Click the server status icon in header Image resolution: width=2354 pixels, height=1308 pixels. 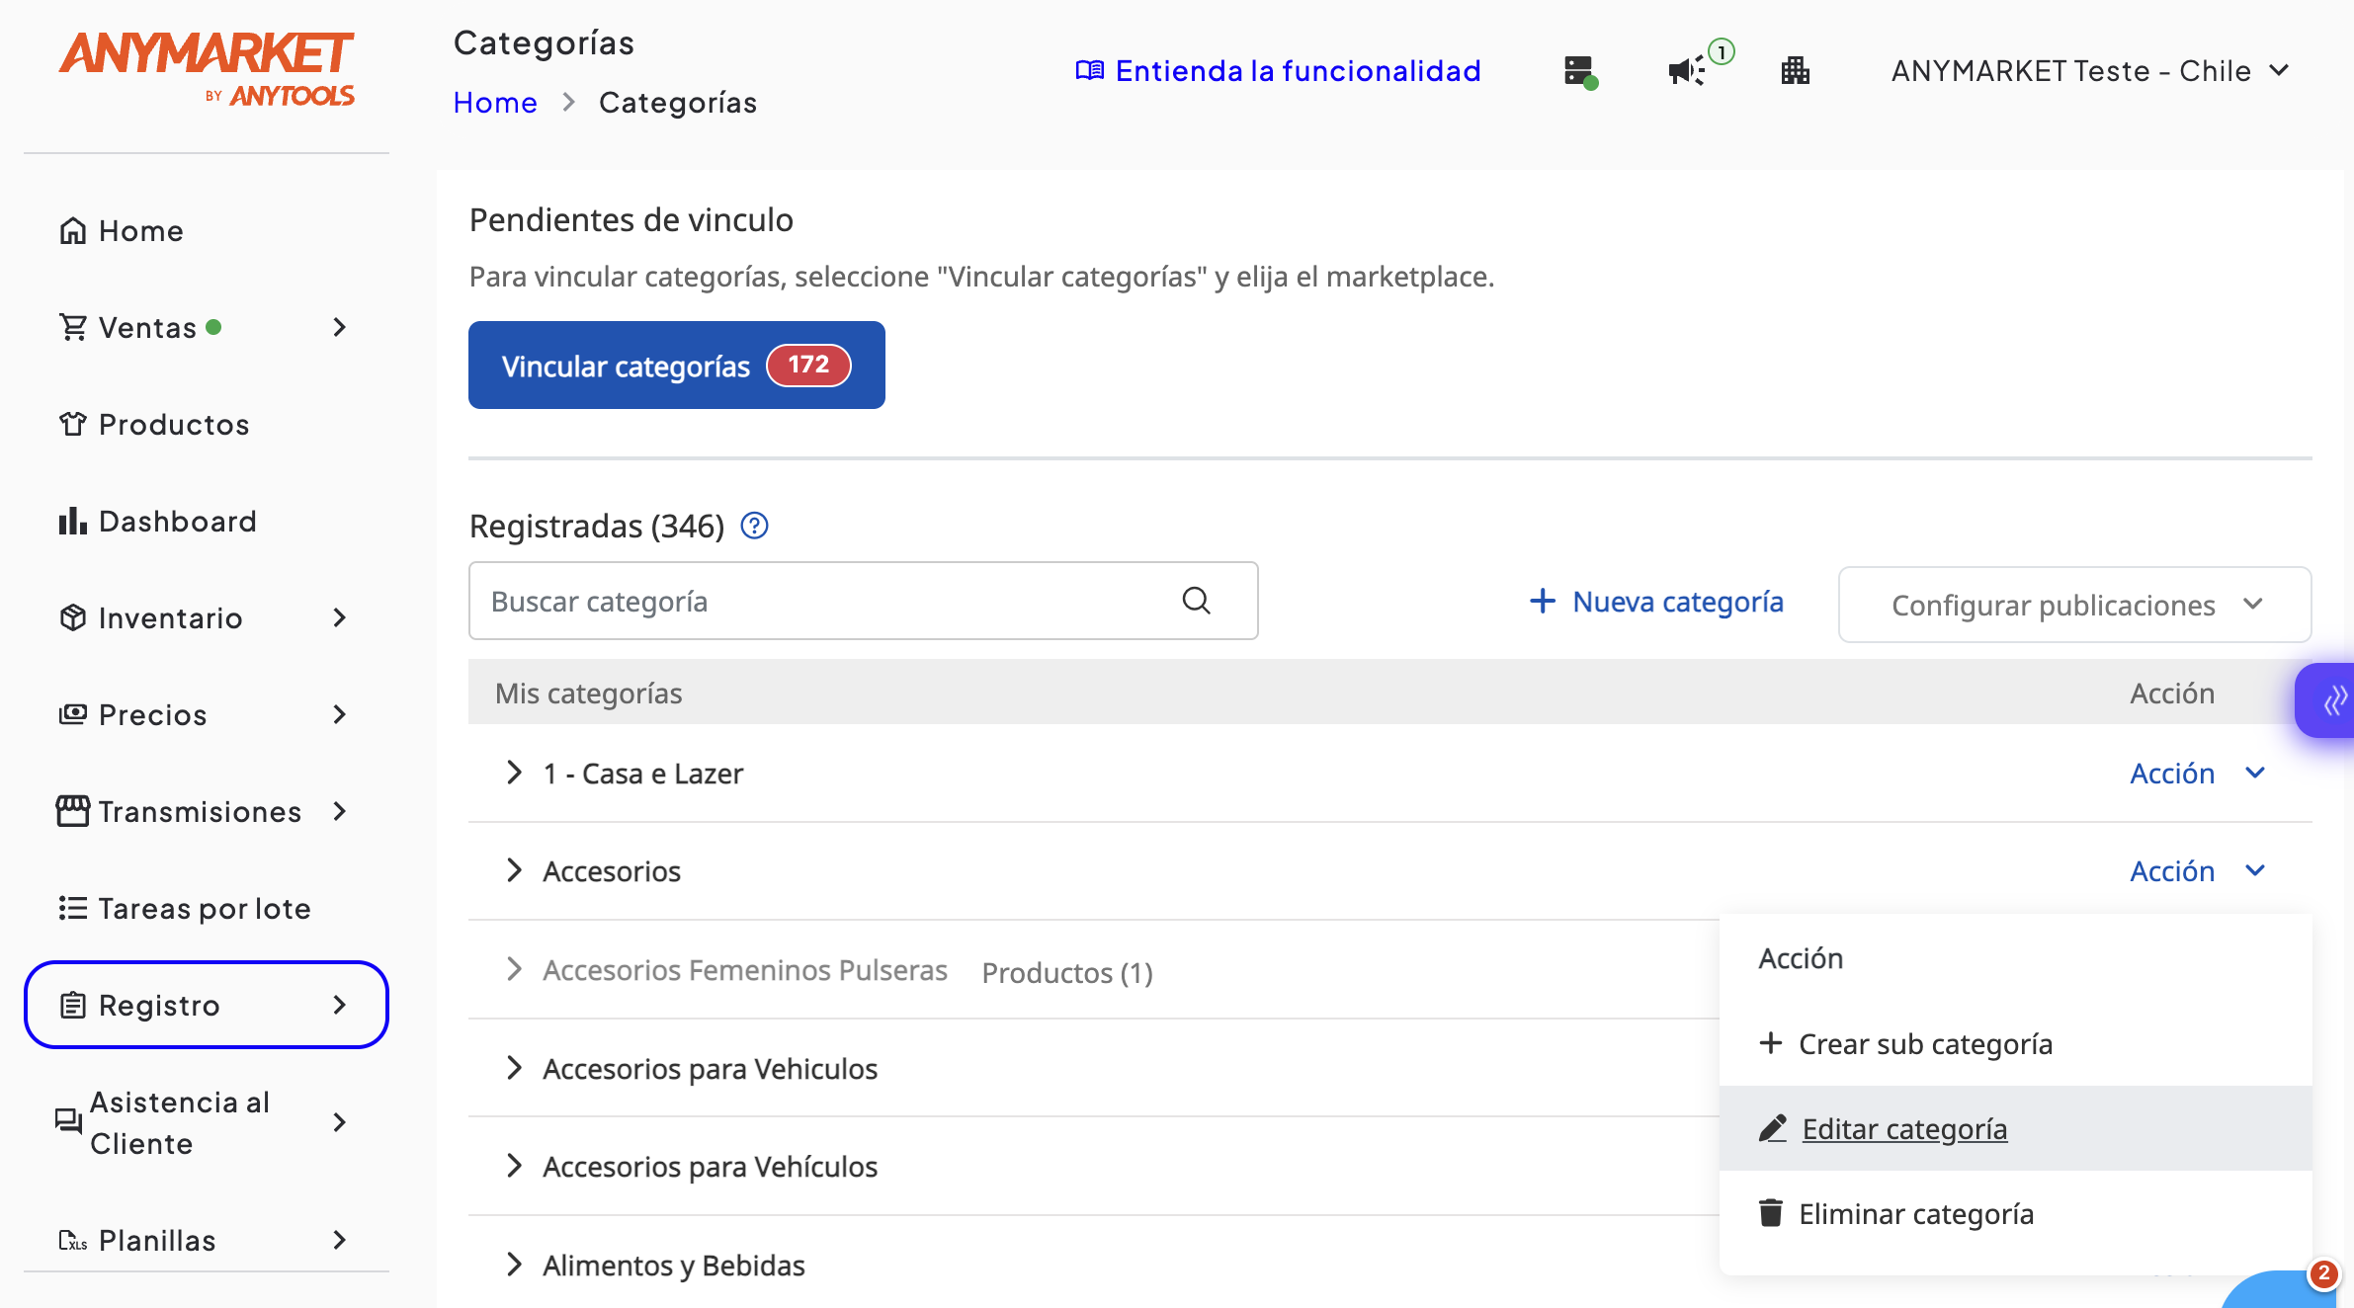(1579, 71)
